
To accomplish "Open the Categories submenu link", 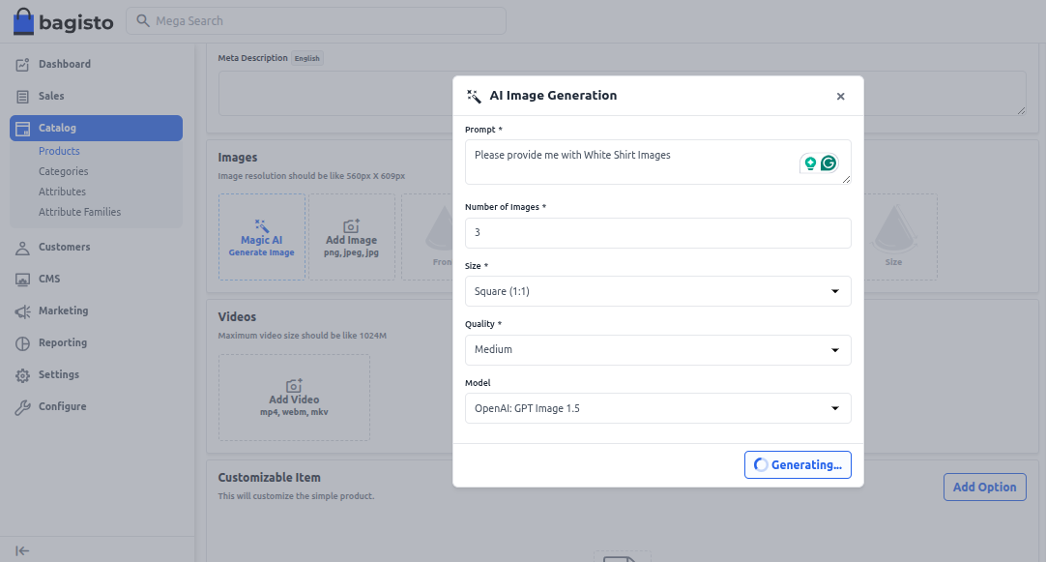I will click(x=63, y=171).
